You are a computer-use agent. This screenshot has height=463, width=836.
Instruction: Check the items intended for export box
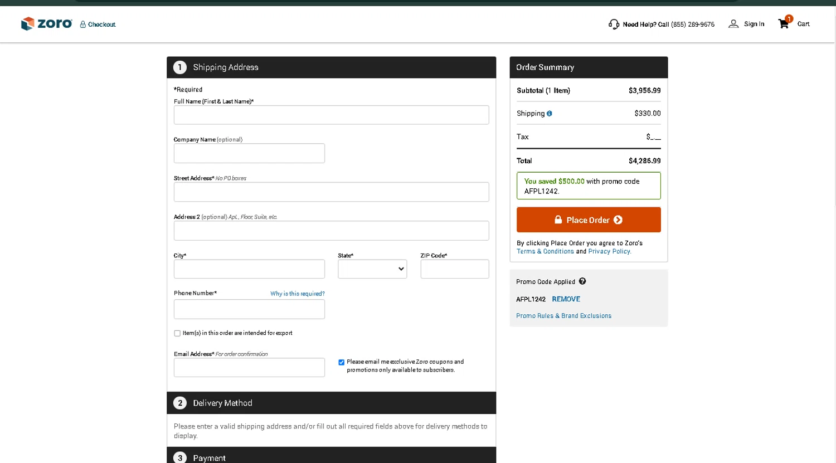pyautogui.click(x=177, y=333)
